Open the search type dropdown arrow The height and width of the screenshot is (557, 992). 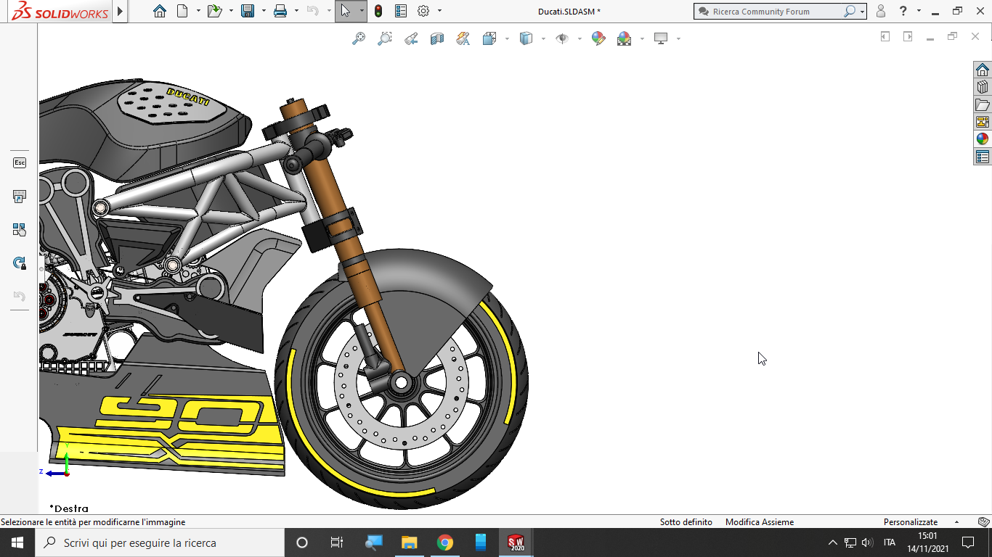tap(862, 12)
